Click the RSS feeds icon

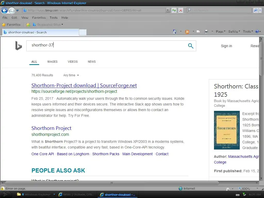(x=187, y=32)
